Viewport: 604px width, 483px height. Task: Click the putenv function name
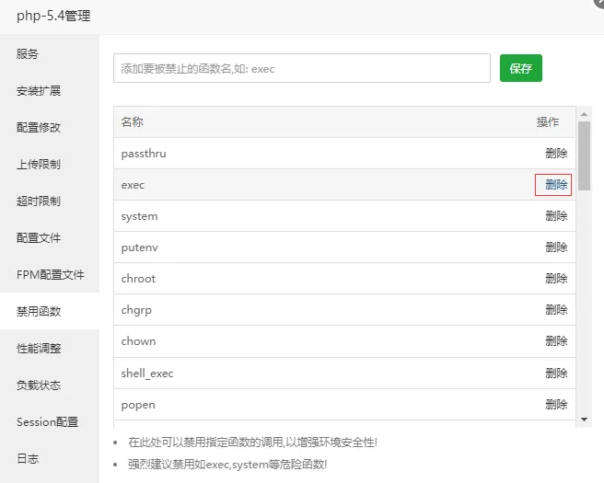pyautogui.click(x=139, y=247)
